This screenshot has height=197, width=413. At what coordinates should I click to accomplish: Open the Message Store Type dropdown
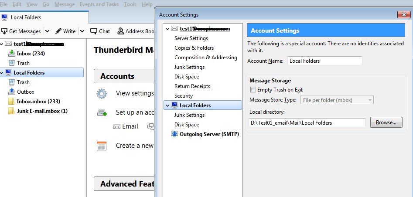(337, 100)
